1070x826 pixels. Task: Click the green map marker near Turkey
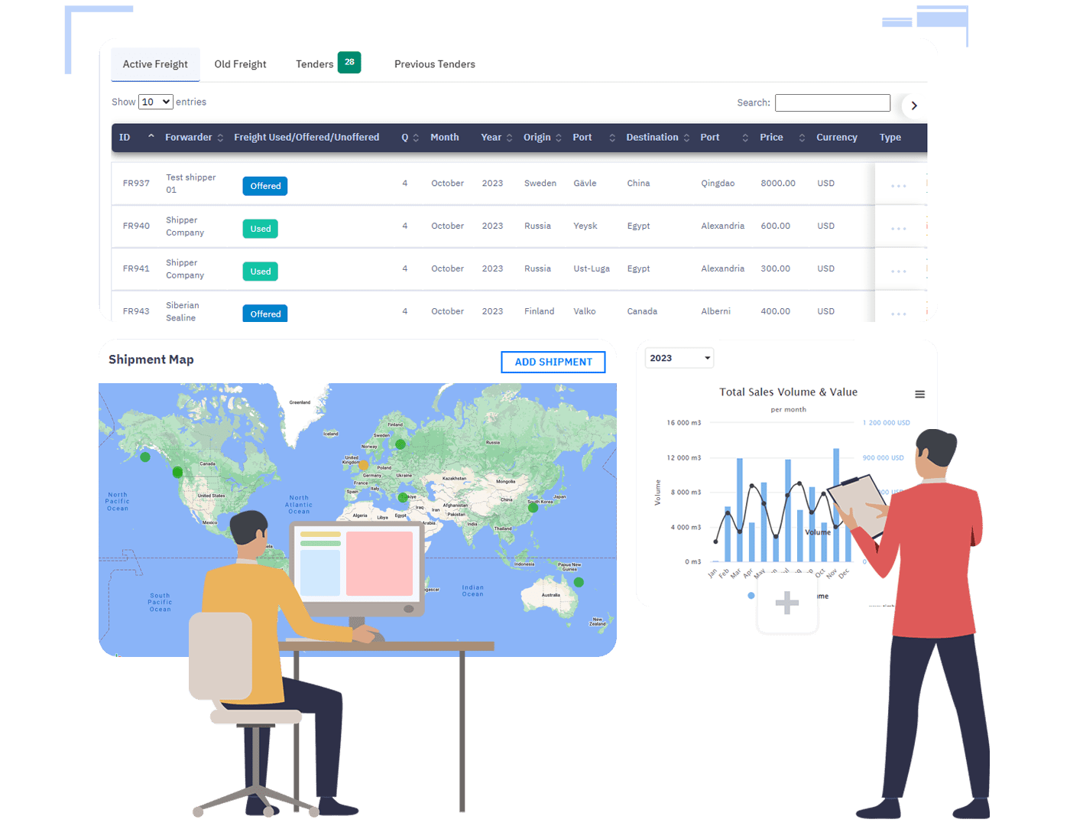point(403,498)
